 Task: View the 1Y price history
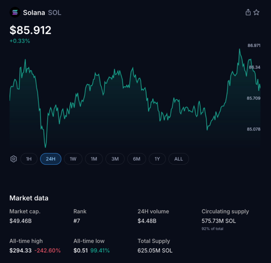point(157,159)
